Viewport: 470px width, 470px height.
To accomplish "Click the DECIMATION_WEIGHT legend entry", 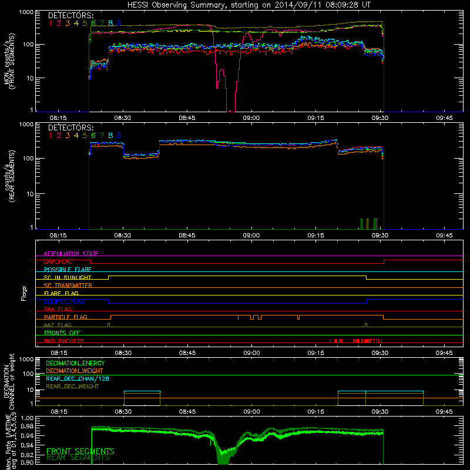I will tap(75, 371).
